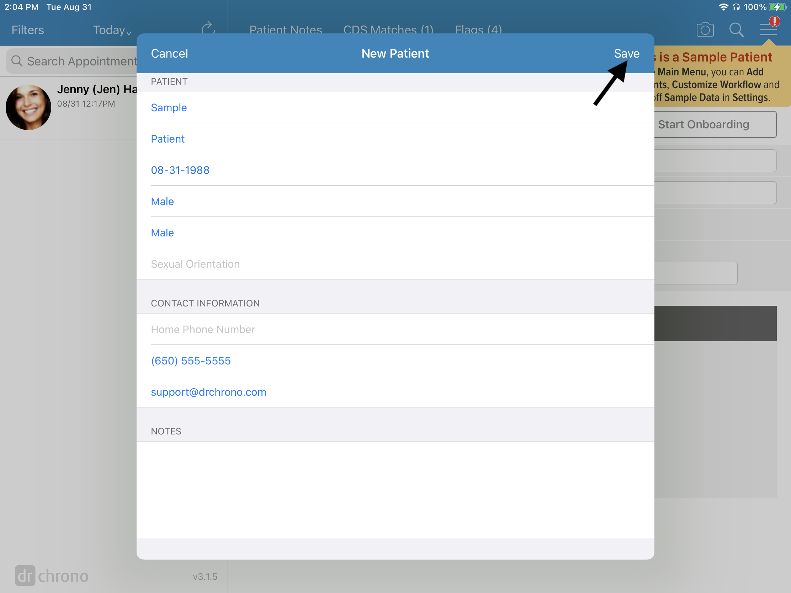Viewport: 791px width, 593px height.
Task: Tap the NOTES section header
Action: (166, 431)
